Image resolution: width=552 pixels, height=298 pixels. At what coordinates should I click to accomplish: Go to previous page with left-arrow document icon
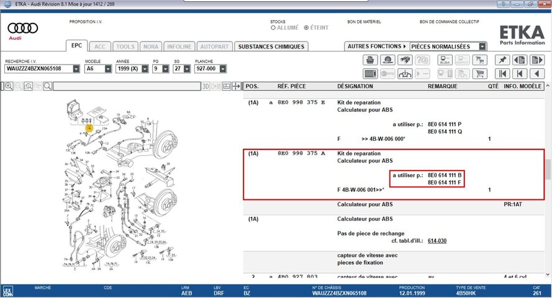(x=520, y=60)
